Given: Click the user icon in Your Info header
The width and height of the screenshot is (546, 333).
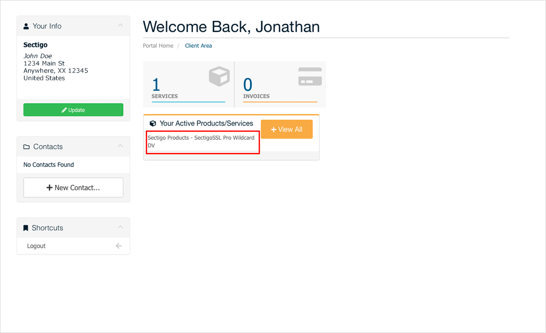Looking at the screenshot, I should (x=27, y=26).
